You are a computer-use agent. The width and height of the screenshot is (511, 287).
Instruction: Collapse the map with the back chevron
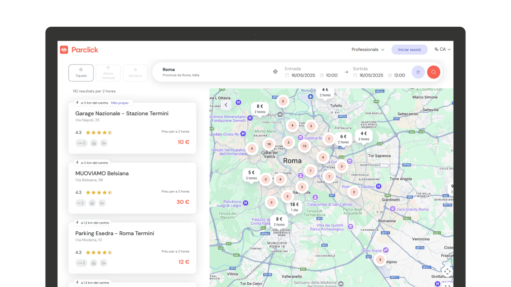(226, 105)
